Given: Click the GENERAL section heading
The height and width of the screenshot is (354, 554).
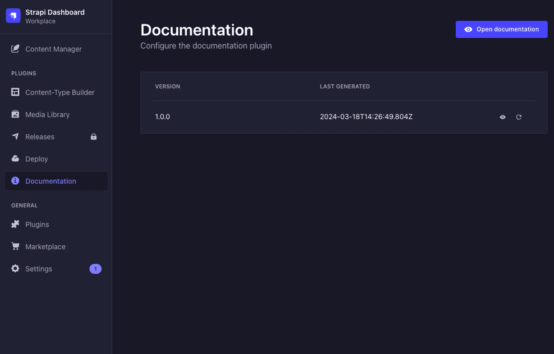Looking at the screenshot, I should pos(24,206).
